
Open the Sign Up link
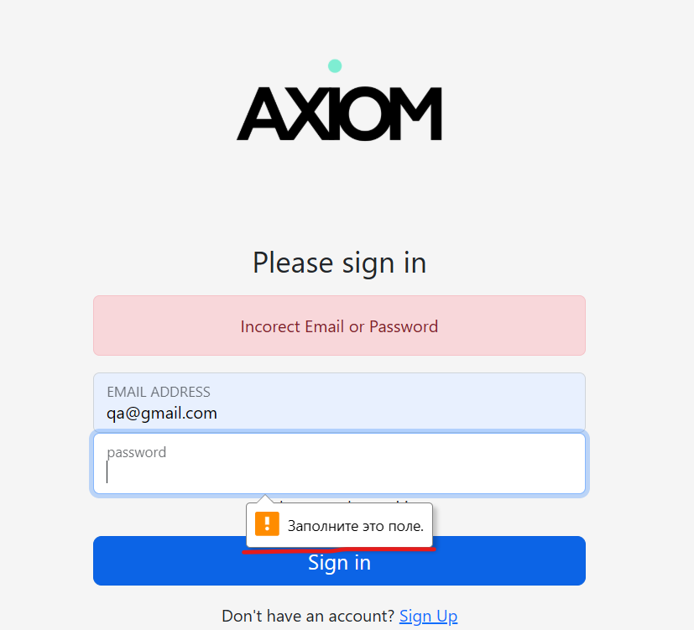428,616
